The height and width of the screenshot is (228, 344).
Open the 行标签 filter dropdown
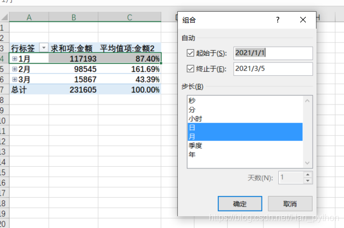44,48
